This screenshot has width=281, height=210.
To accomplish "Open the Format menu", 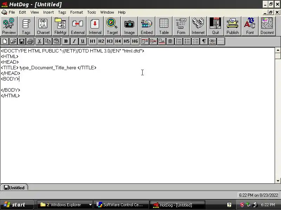I will (x=77, y=12).
